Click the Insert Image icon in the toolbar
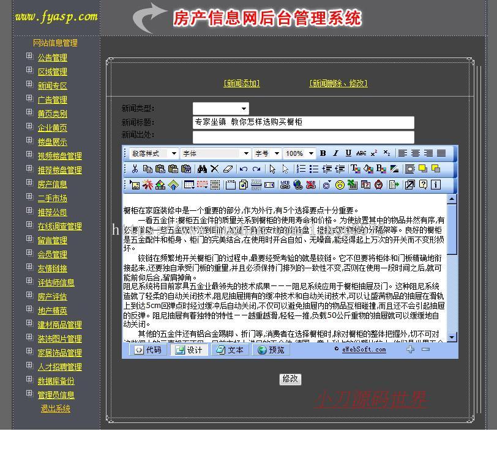Image resolution: width=497 pixels, height=456 pixels. 135,186
